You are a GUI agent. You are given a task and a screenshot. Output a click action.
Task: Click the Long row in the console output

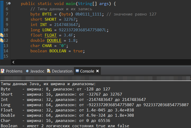[95, 105]
